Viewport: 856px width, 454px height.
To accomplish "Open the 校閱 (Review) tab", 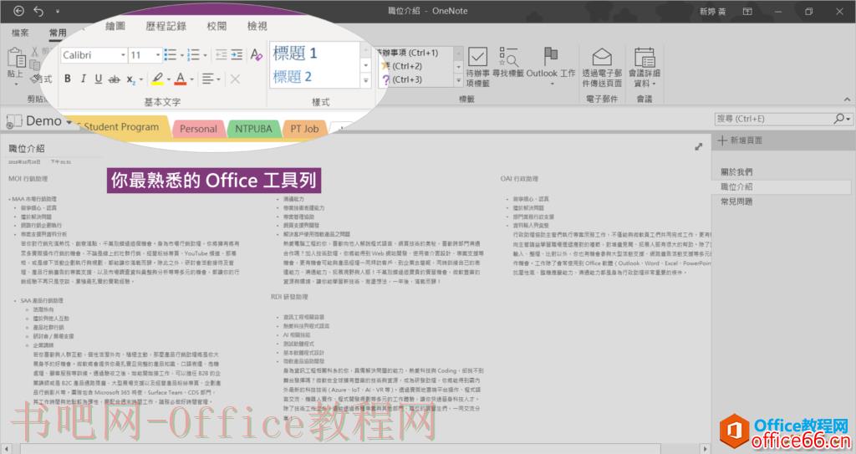I will click(x=217, y=26).
